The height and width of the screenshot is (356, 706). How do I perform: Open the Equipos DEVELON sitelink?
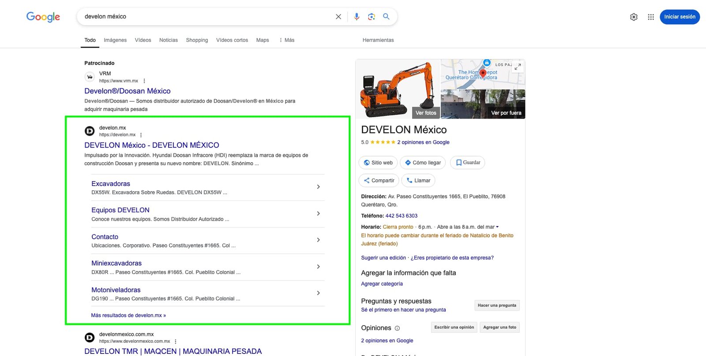pos(120,210)
